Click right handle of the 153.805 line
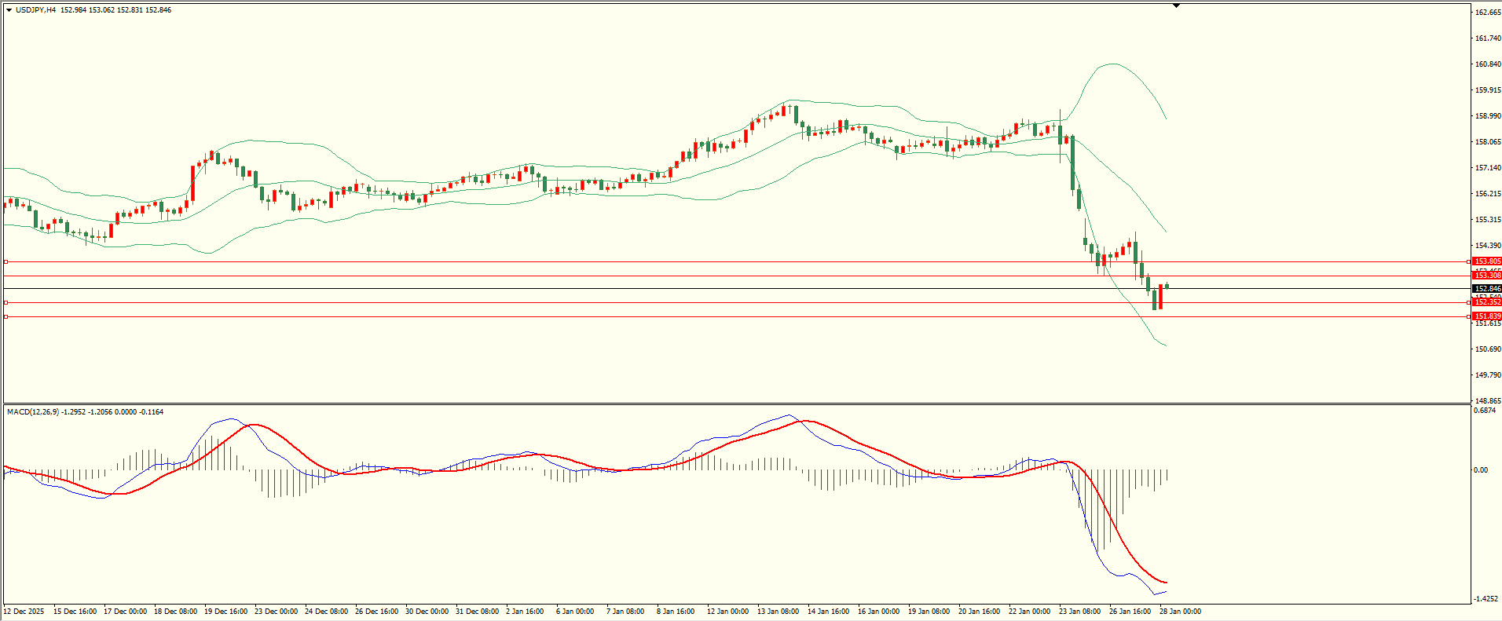Screen dimensions: 1502x621 click(x=1469, y=261)
